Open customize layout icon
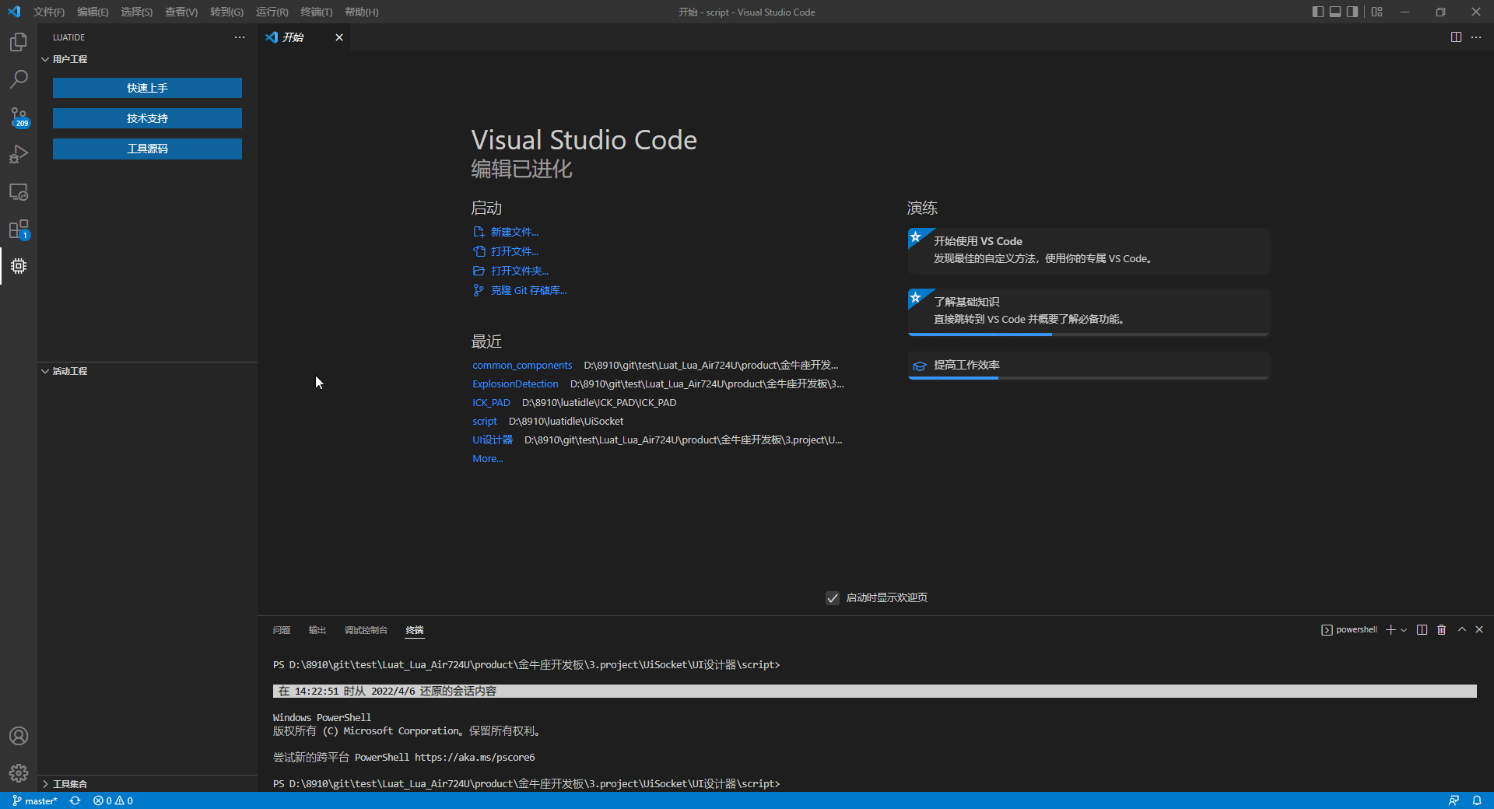Viewport: 1494px width, 809px height. tap(1377, 12)
